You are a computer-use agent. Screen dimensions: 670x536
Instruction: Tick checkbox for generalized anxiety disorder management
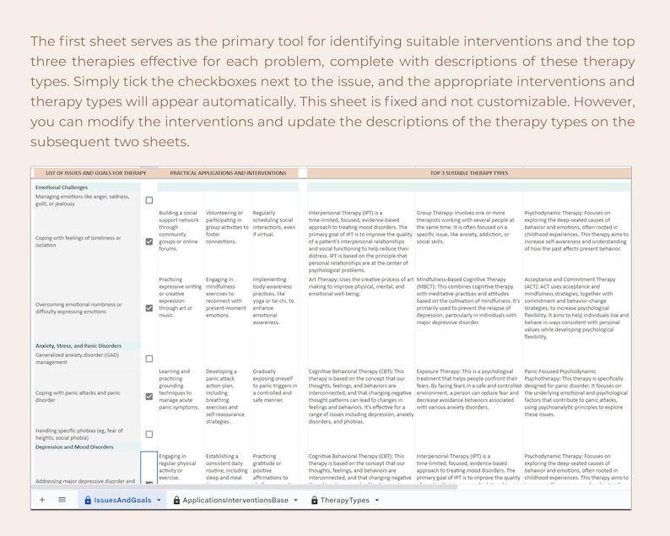tap(149, 359)
